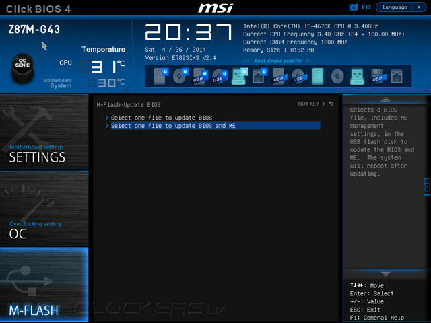Click chevron beside 'Select one file to update BIOS'

click(x=107, y=118)
